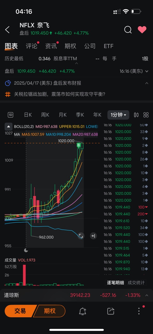The image size is (153, 334).
Task: Tap the 1019.940 trade row
Action: [x=126, y=269]
